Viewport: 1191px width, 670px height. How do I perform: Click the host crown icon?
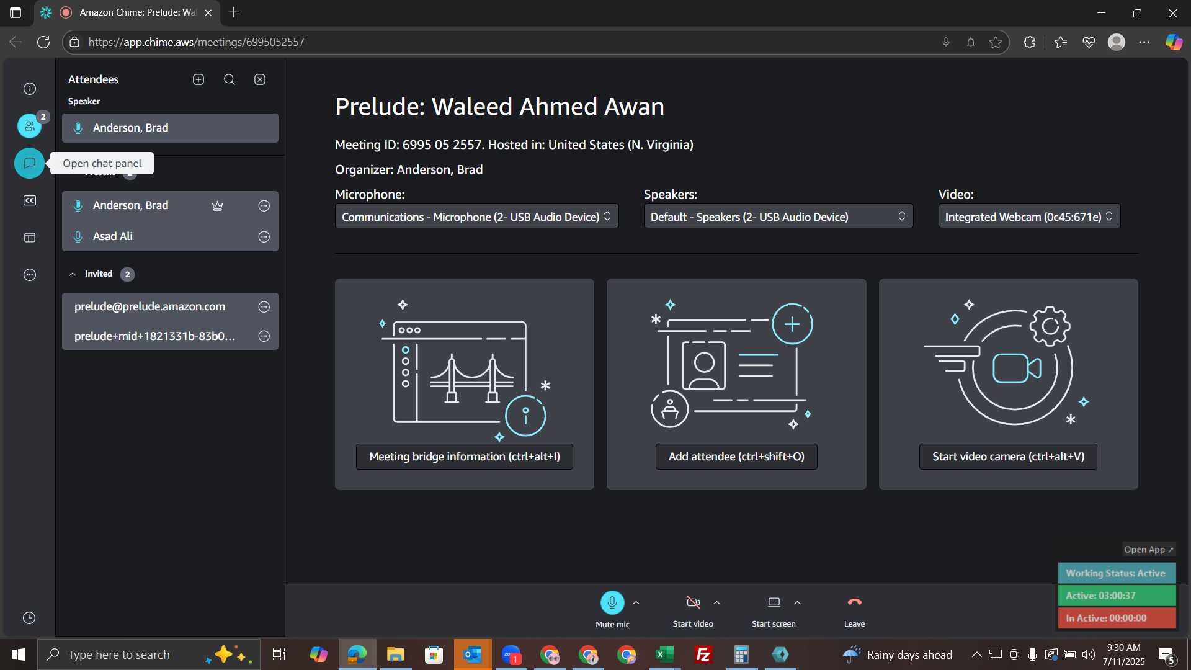click(x=218, y=205)
